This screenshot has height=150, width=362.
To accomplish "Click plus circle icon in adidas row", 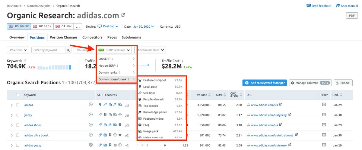I will [91, 105].
